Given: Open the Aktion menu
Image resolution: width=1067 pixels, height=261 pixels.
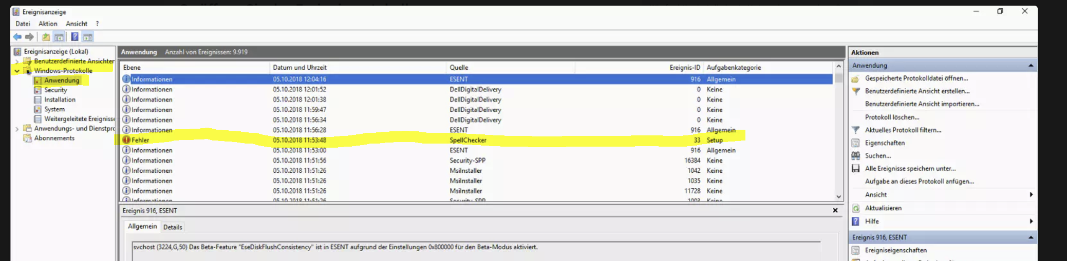Looking at the screenshot, I should pos(48,24).
